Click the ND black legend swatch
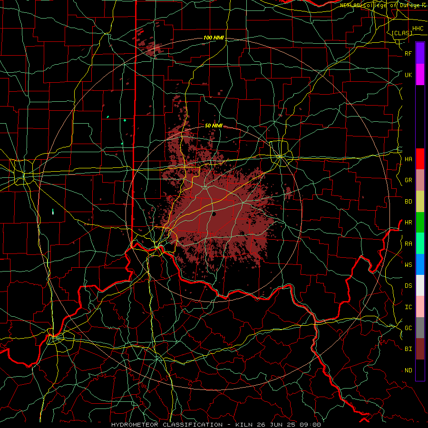Image resolution: width=428 pixels, height=428 pixels. click(x=420, y=370)
